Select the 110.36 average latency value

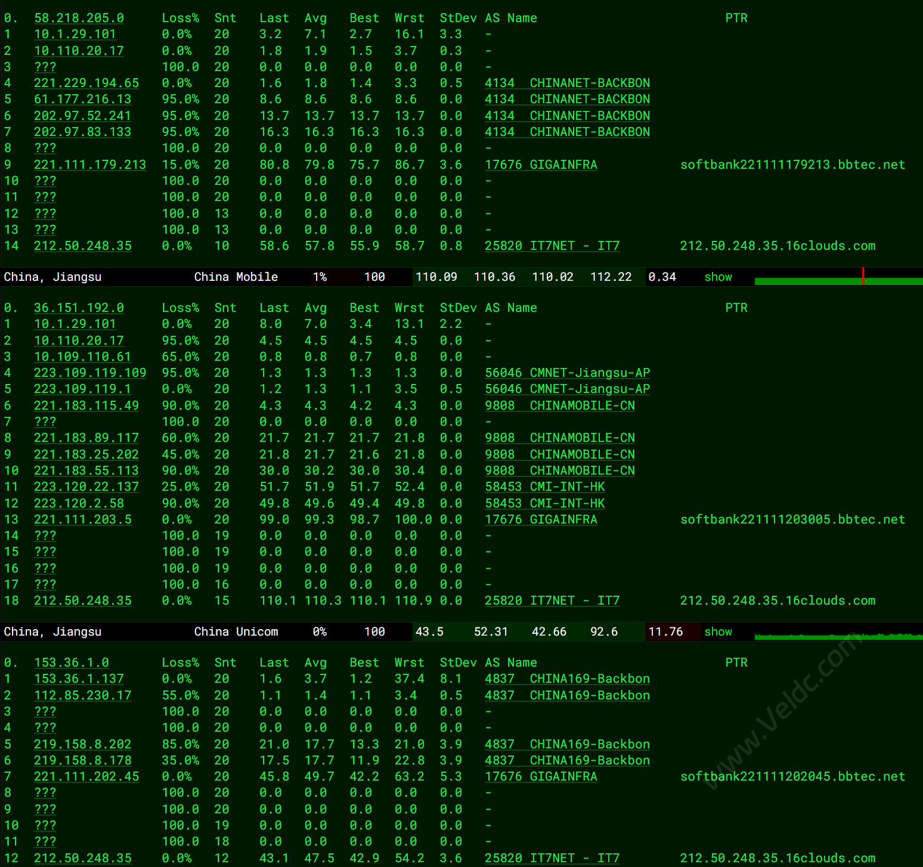(494, 277)
